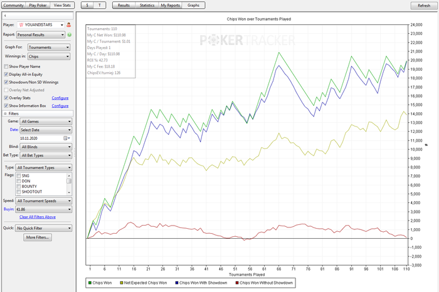Open the Results tab
Image resolution: width=439 pixels, height=292 pixels.
coord(124,5)
